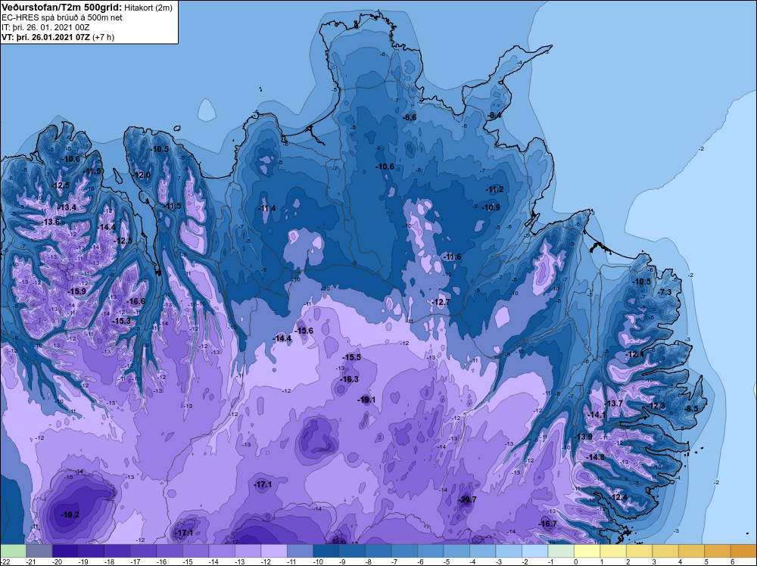Click the -11.6 temperature label

pyautogui.click(x=452, y=257)
